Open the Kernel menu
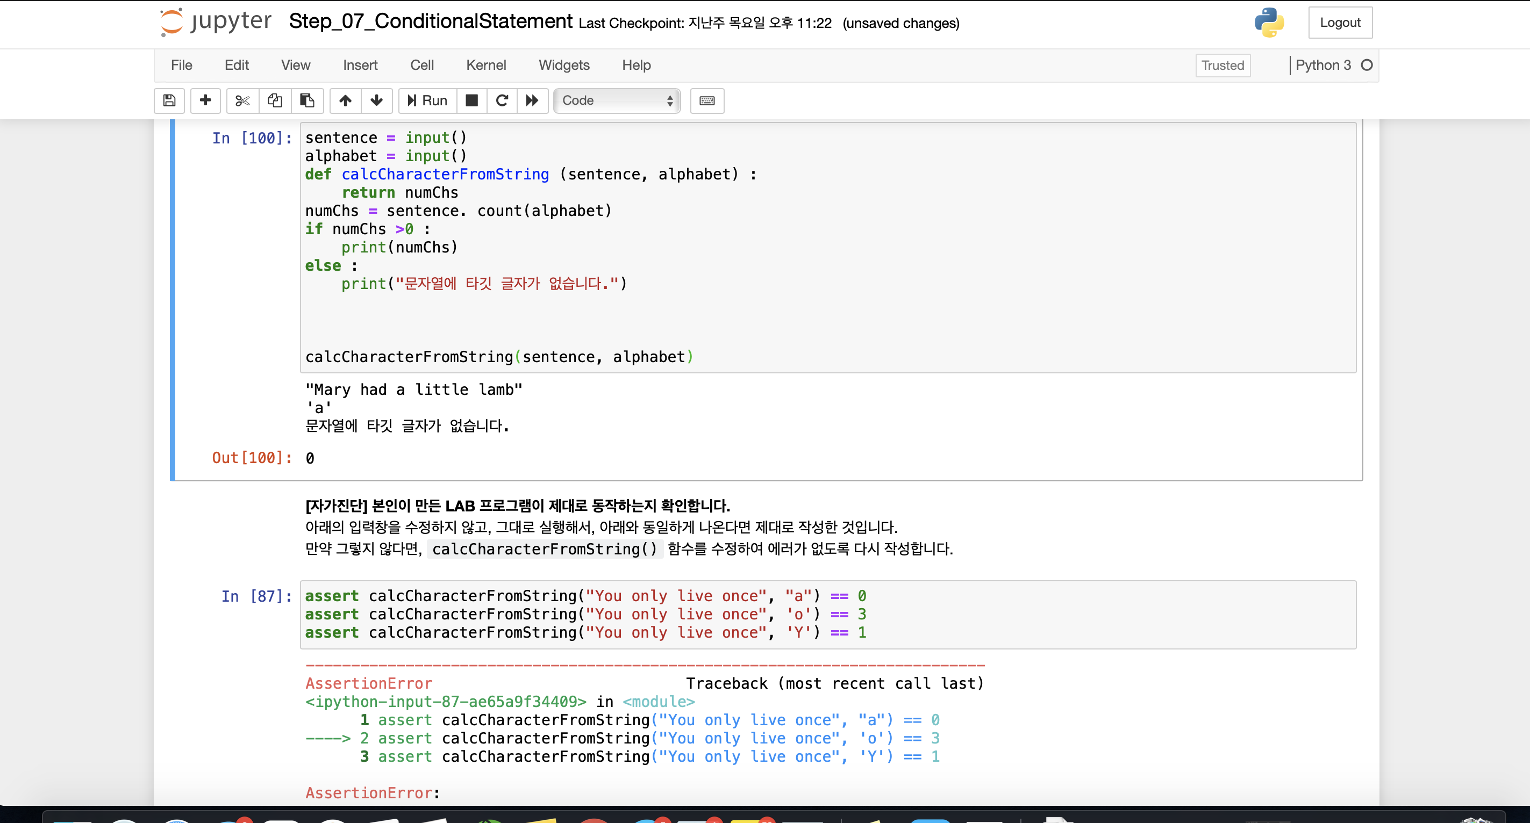This screenshot has width=1530, height=823. tap(486, 65)
